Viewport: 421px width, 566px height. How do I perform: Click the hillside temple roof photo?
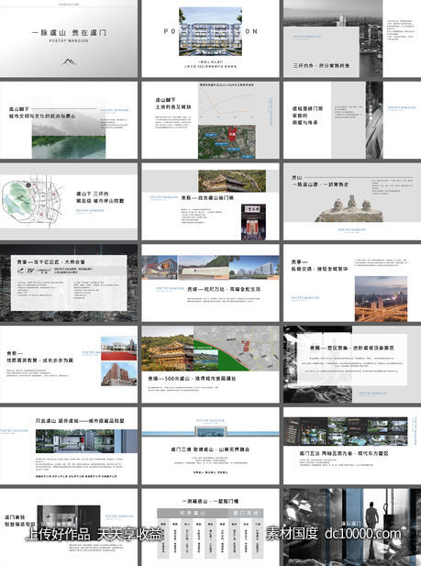(232, 181)
